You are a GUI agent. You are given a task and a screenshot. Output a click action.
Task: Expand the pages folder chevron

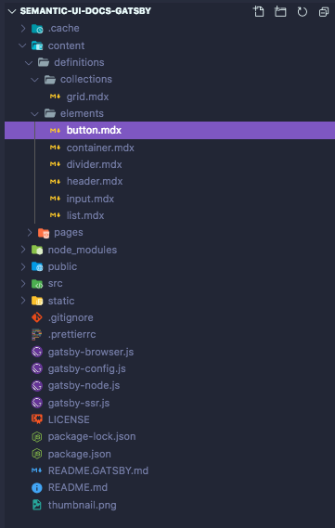[x=30, y=232]
